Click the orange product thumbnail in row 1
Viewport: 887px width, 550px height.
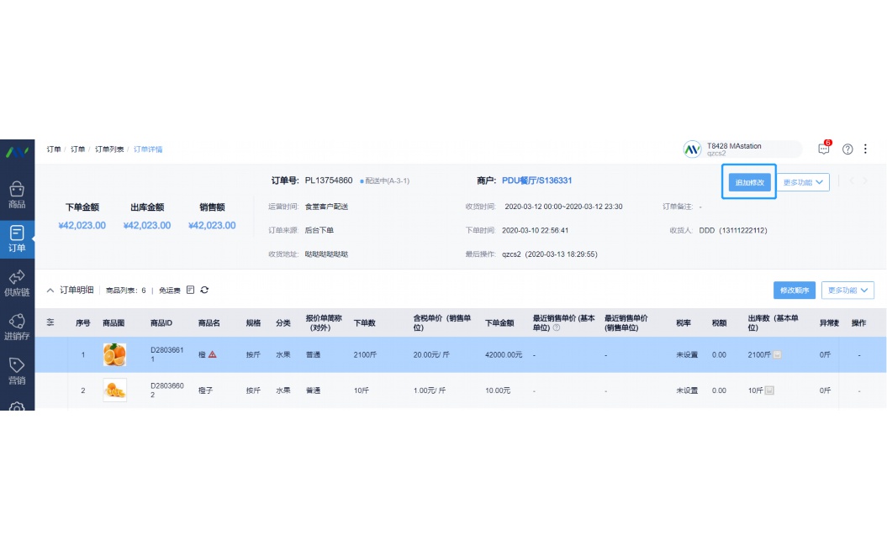(114, 354)
